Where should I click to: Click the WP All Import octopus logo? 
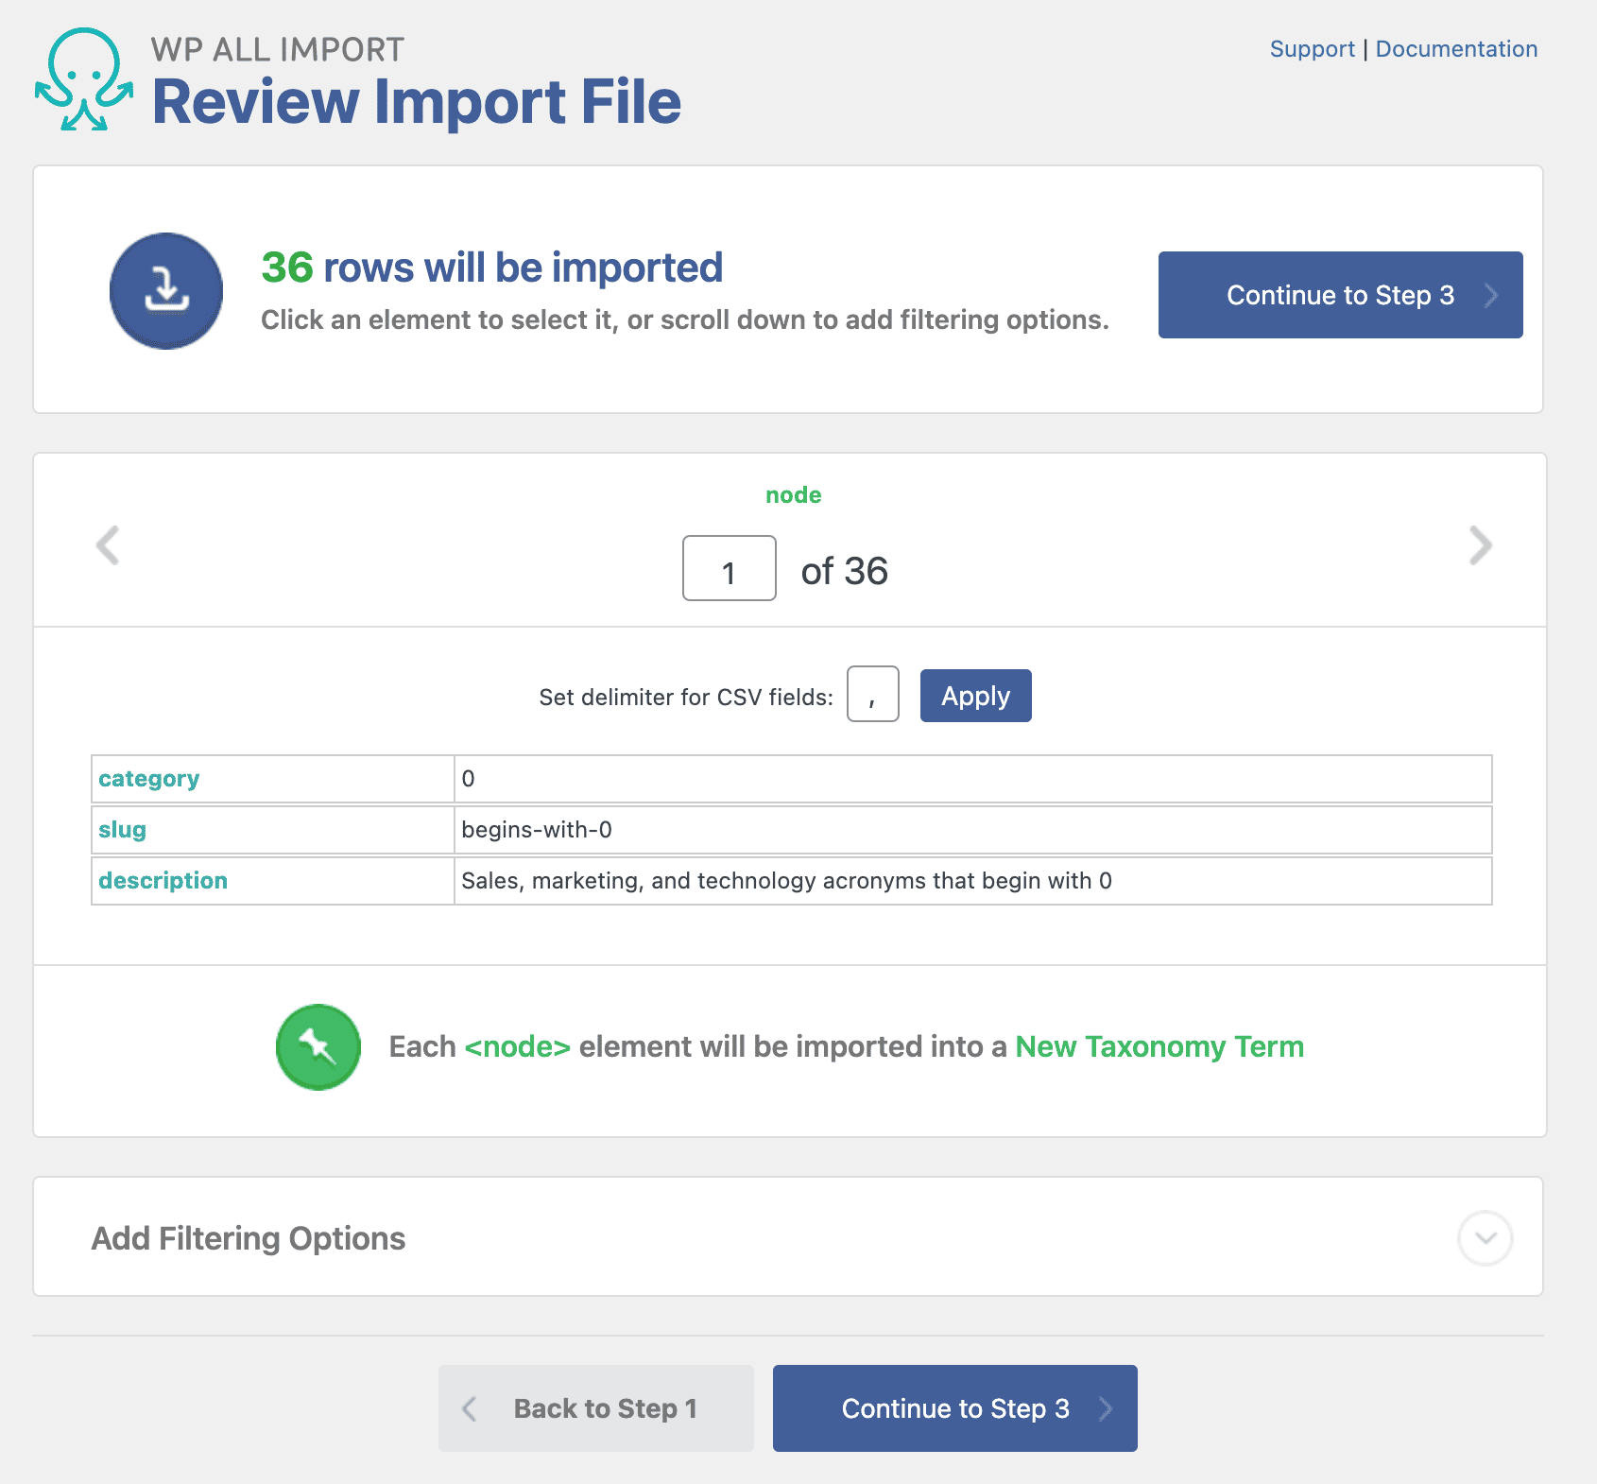[84, 79]
